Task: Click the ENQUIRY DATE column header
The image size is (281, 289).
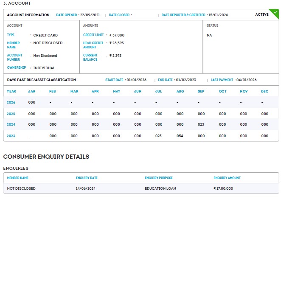Action: pyautogui.click(x=87, y=178)
